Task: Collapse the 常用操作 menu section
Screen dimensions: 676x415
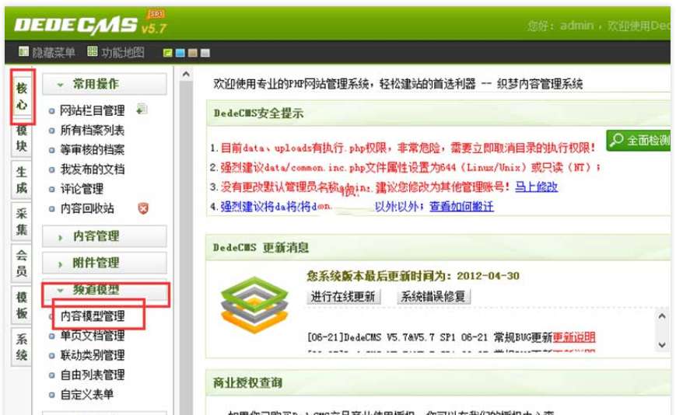Action: 104,84
